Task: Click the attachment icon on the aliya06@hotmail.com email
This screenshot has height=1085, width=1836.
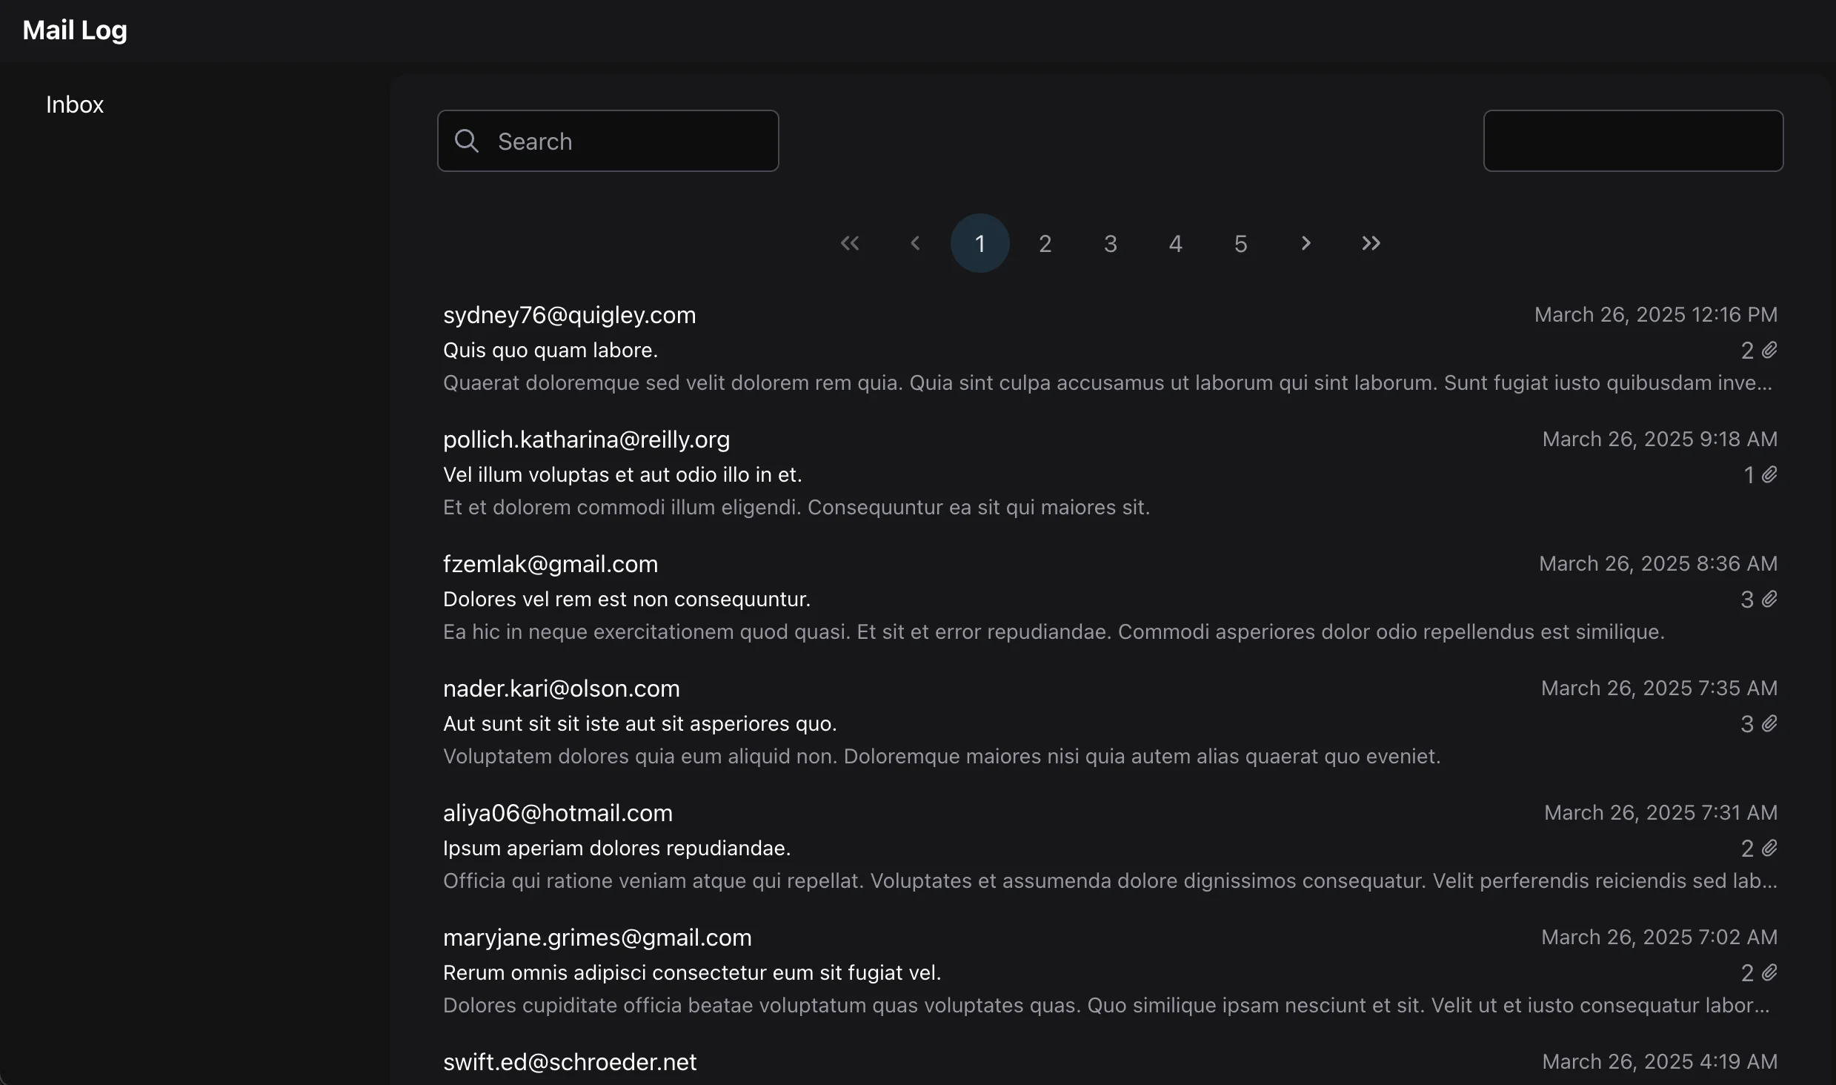Action: pyautogui.click(x=1769, y=848)
